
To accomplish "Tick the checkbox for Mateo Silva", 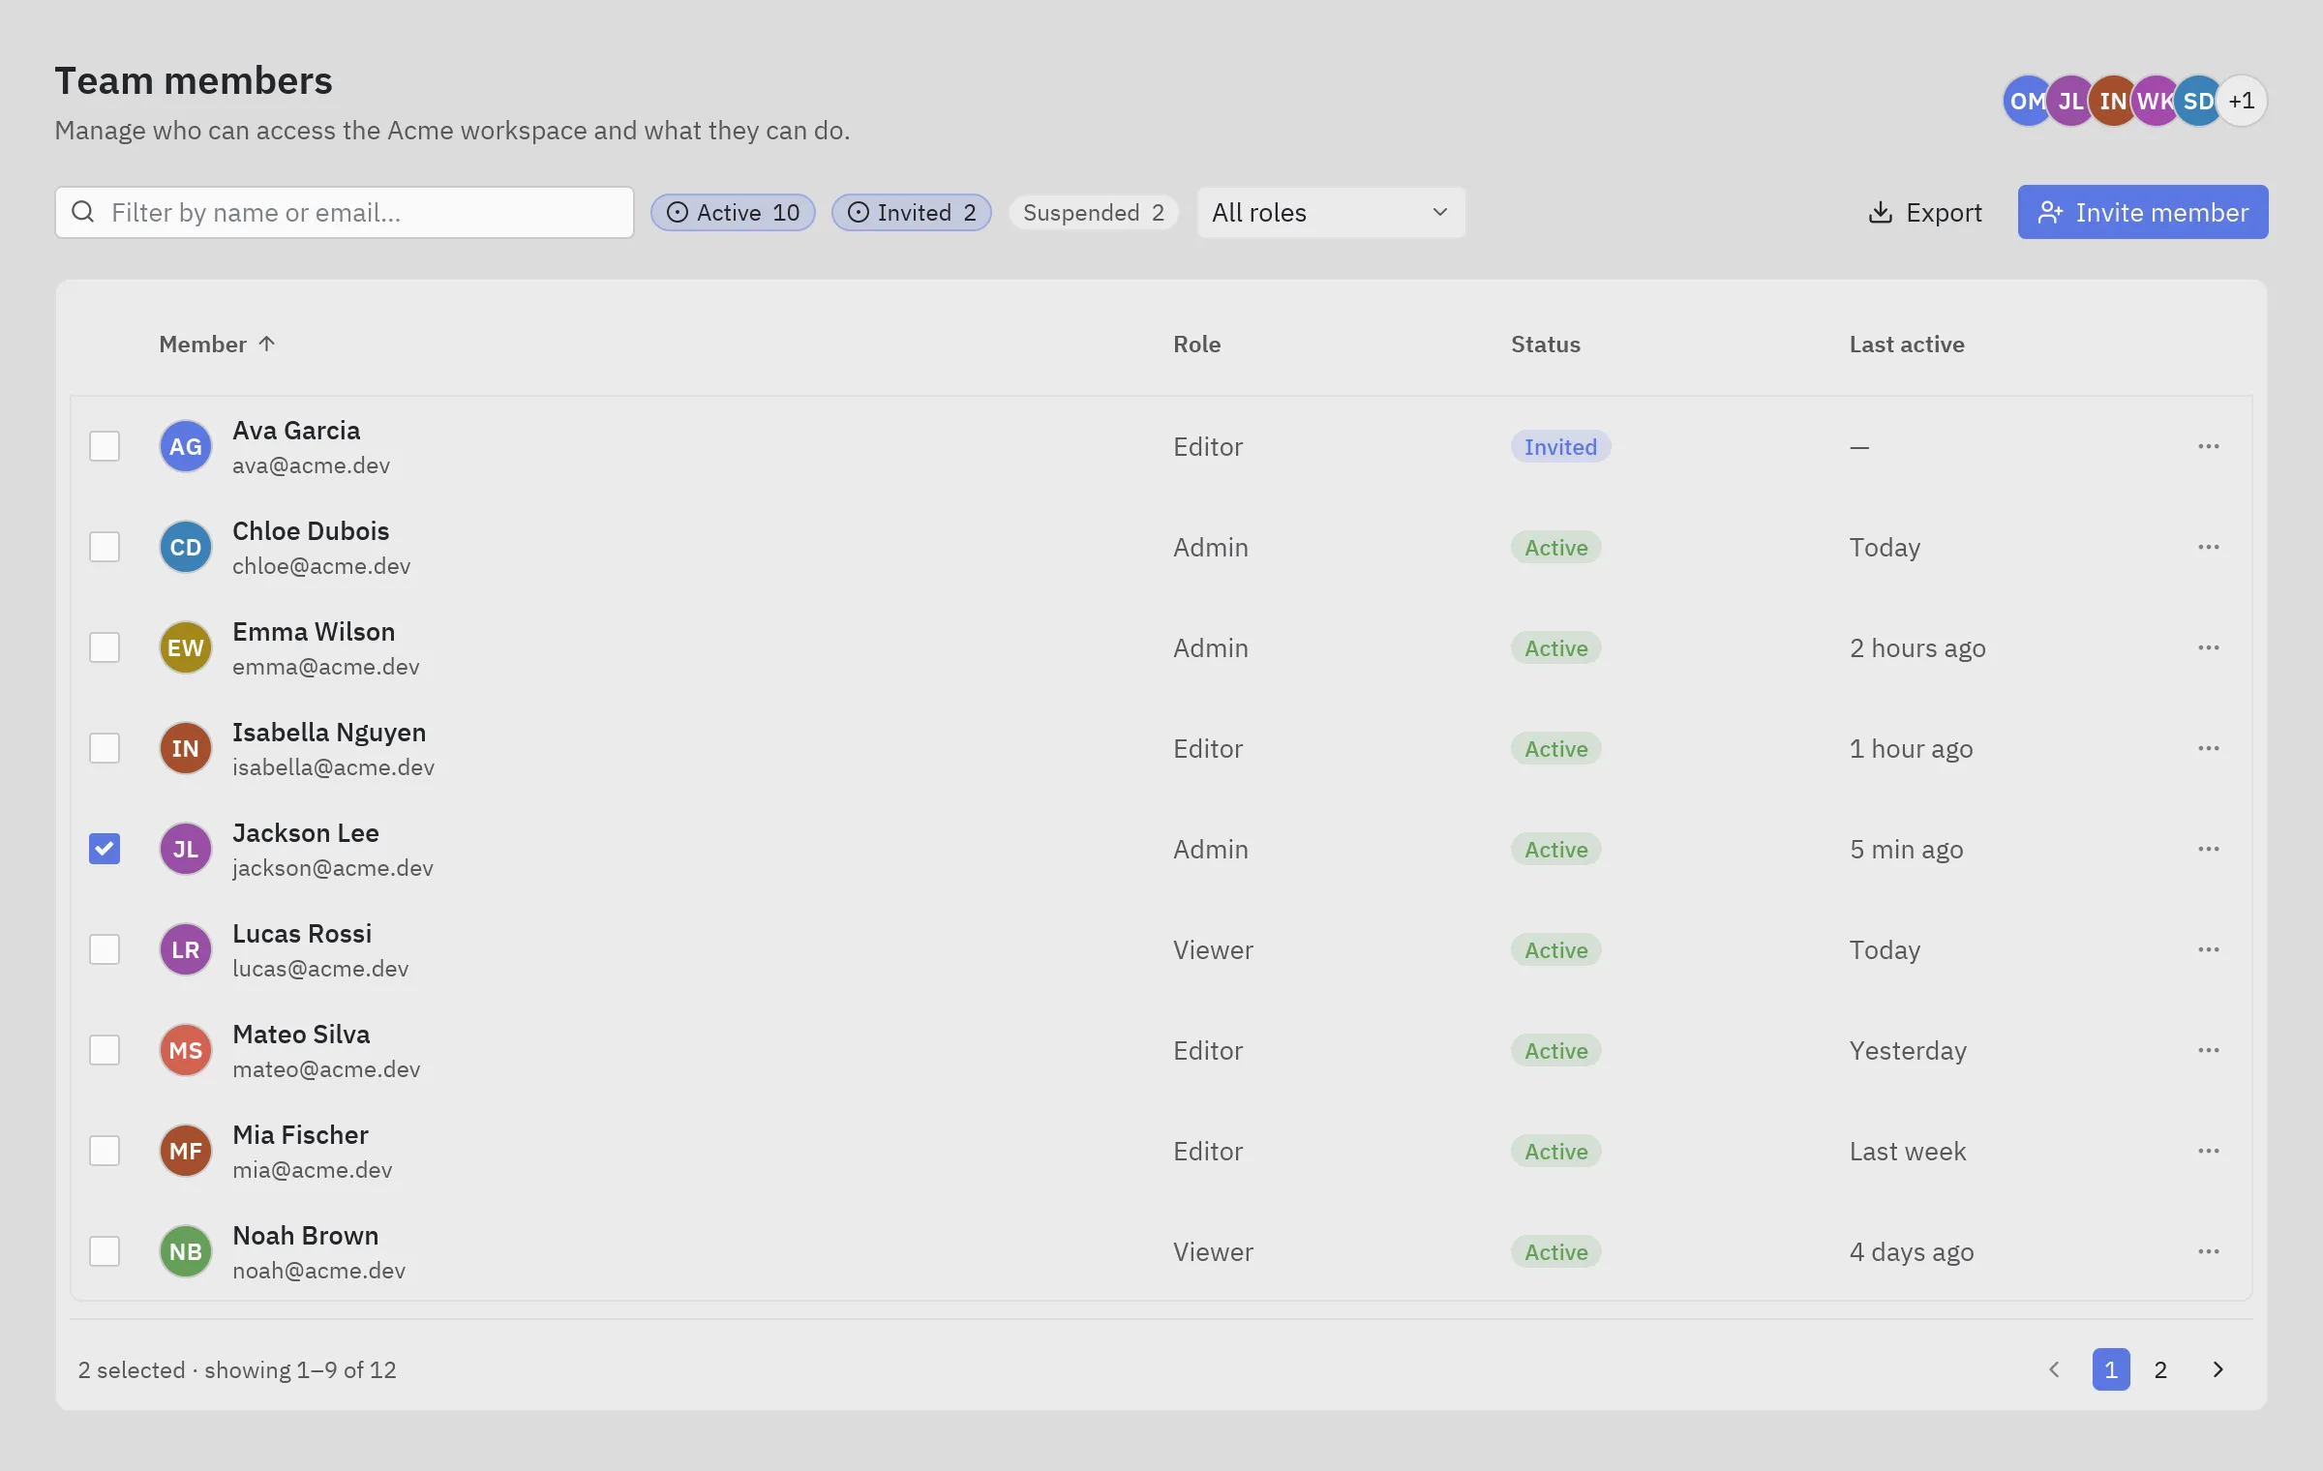I will 105,1050.
